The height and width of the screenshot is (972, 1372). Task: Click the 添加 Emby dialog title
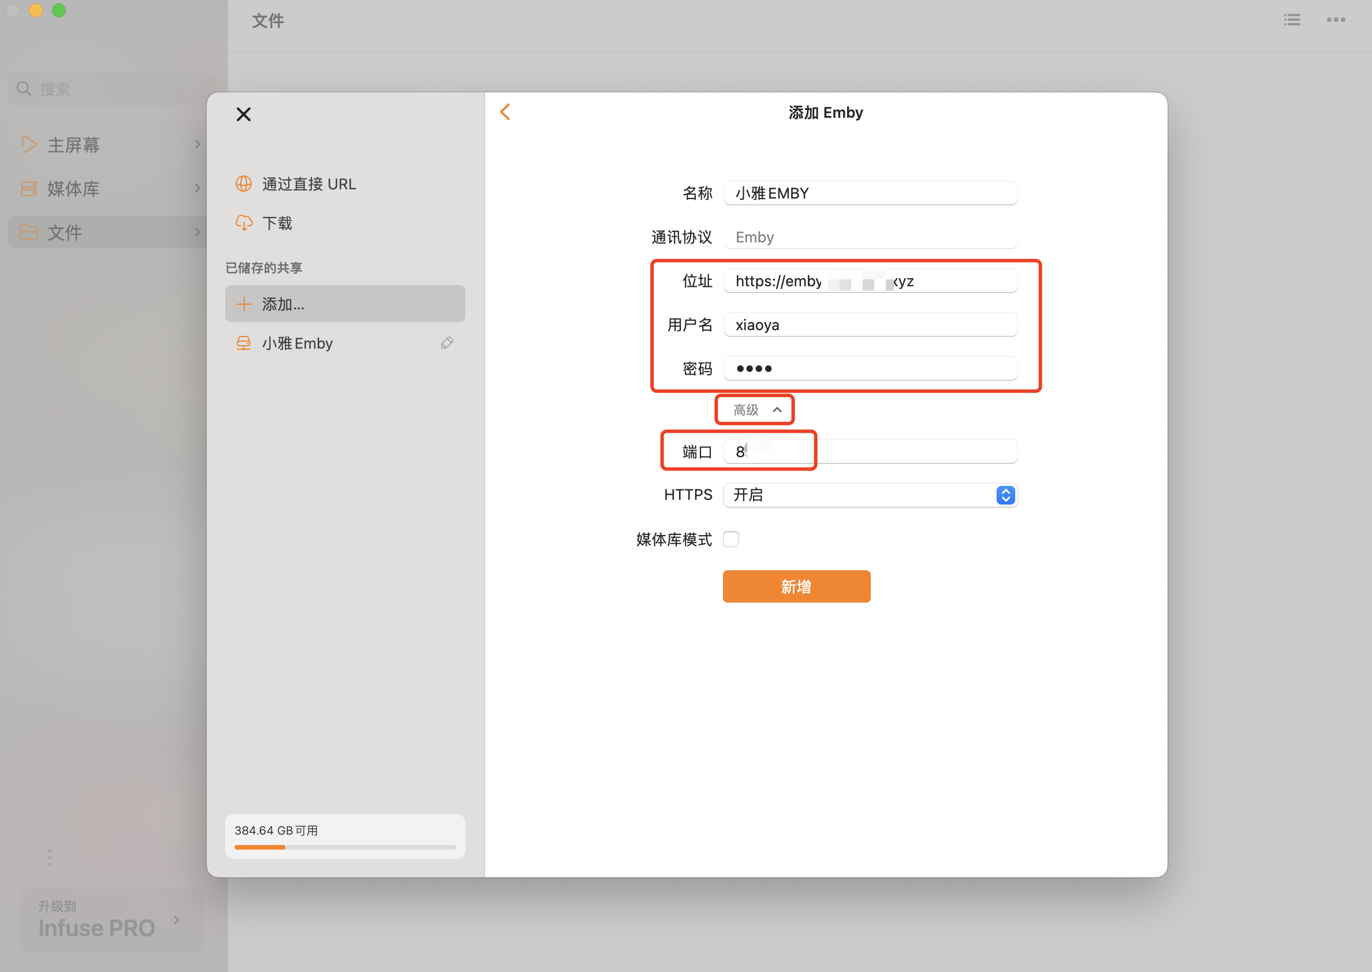click(x=826, y=113)
